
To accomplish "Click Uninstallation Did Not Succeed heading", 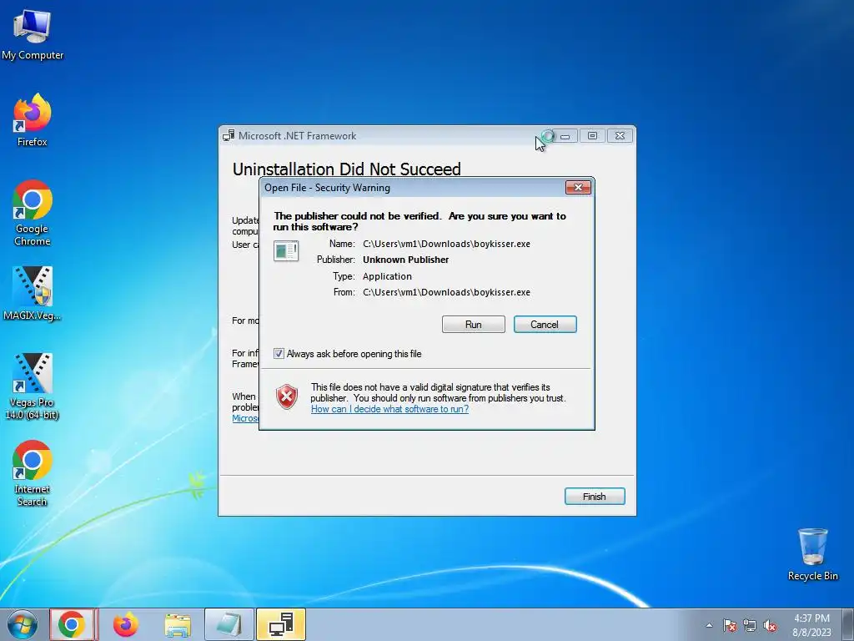I will click(x=346, y=169).
